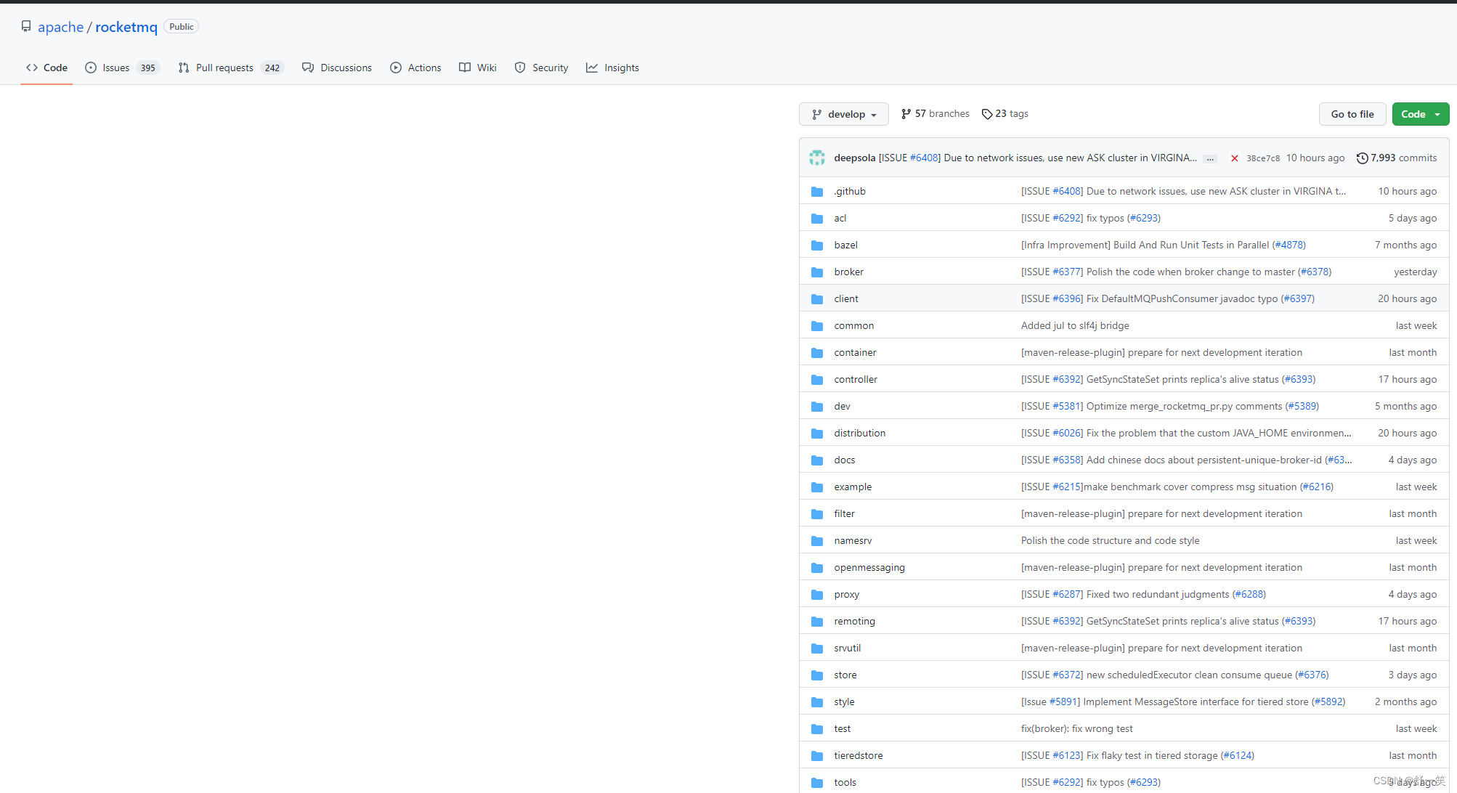The image size is (1457, 793).
Task: Click the tags icon next to 23 tags
Action: coord(986,114)
